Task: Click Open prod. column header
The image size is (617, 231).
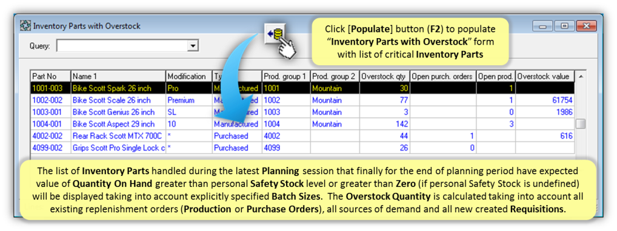Action: (496, 76)
